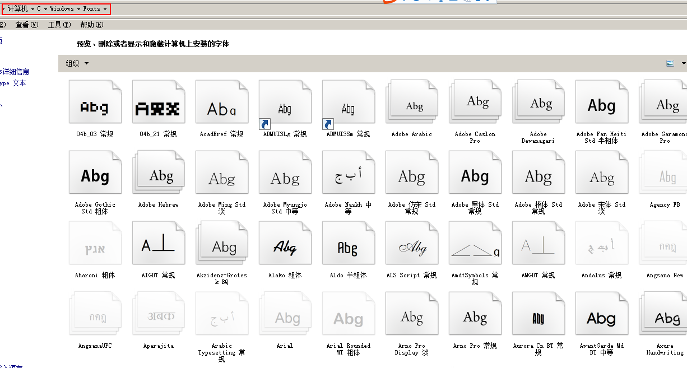The height and width of the screenshot is (368, 687).
Task: Select Adobe 楷体 Std 常规 font
Action: [x=538, y=173]
